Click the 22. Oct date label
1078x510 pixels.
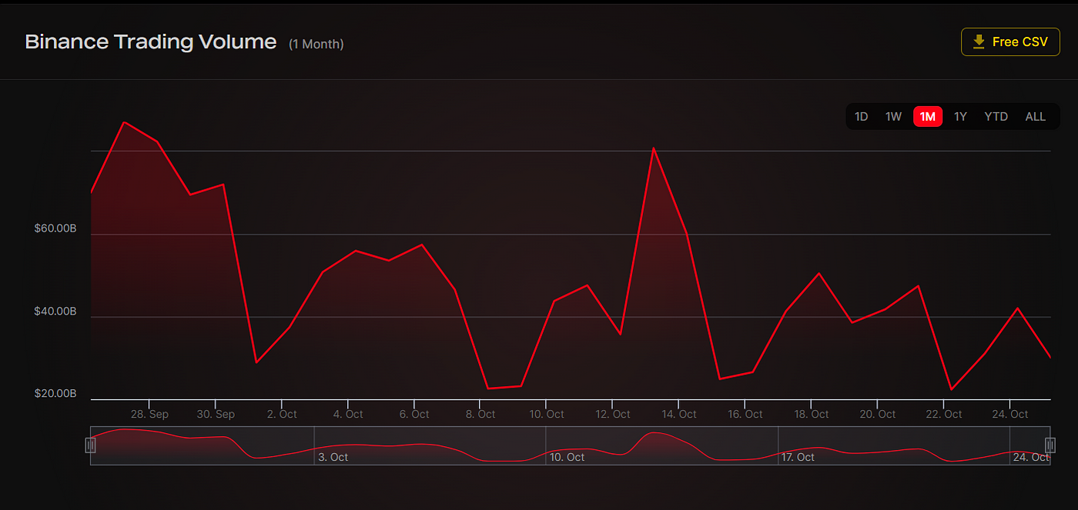943,414
